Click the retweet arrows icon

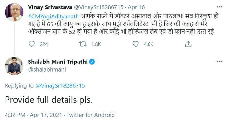point(83,44)
